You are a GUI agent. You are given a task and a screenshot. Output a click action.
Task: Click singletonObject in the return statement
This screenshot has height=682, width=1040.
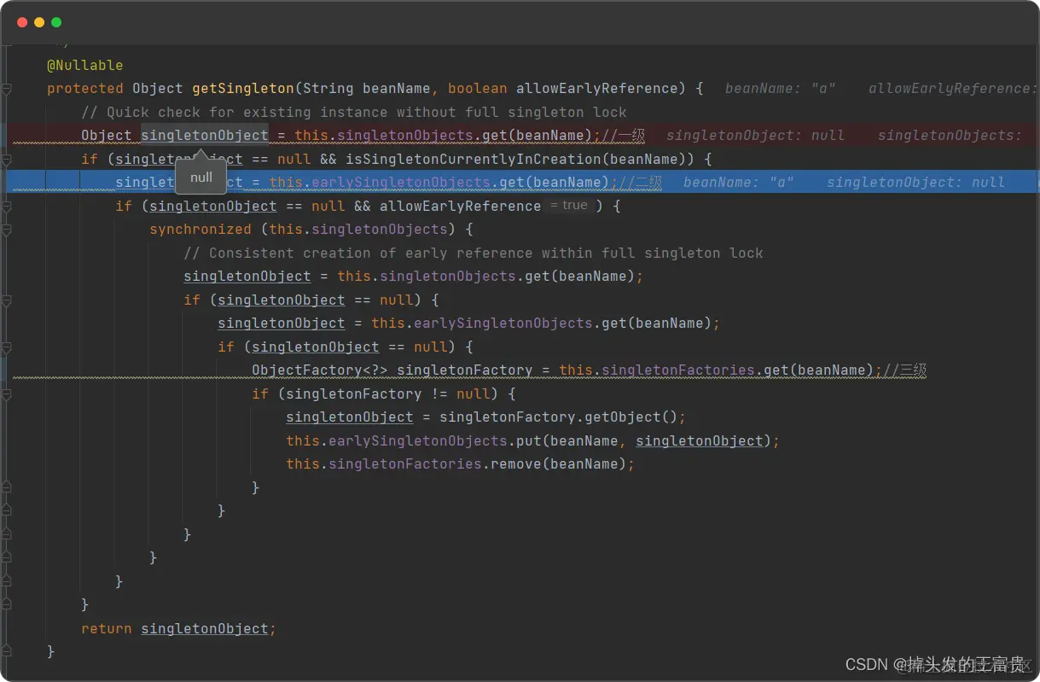coord(205,628)
